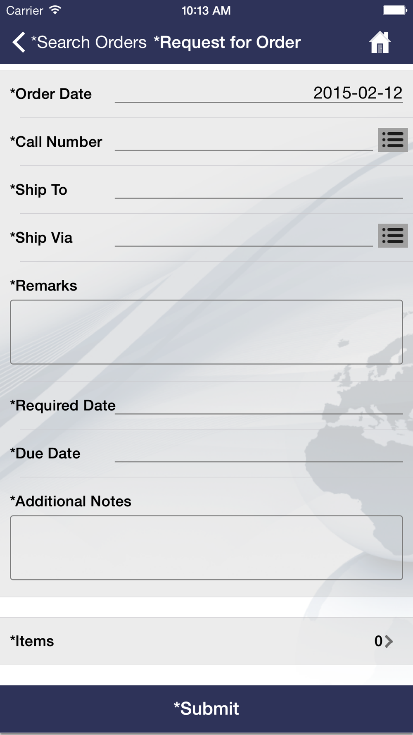Click into the Ship To field

tap(259, 189)
